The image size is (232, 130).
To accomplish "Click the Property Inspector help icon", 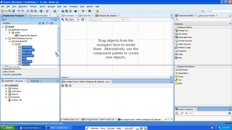I will coord(229,113).
